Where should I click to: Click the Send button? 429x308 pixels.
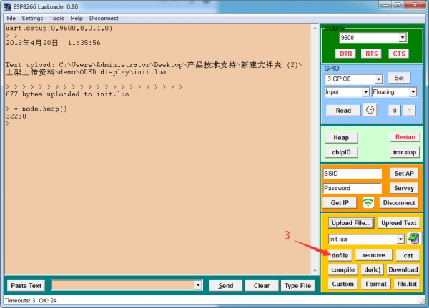coord(226,286)
